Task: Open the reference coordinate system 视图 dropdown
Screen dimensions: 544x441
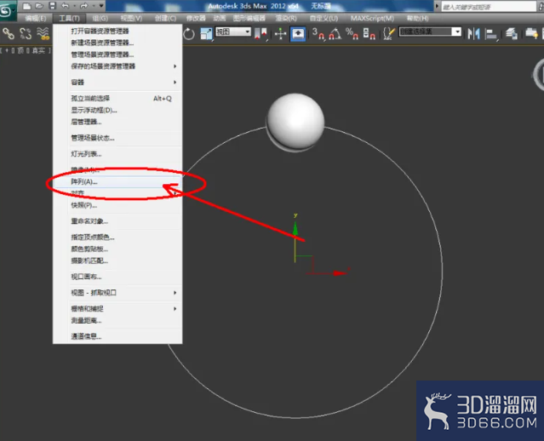Action: tap(232, 31)
